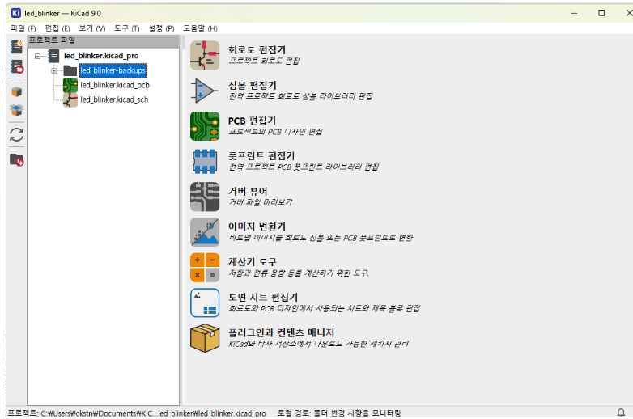The image size is (633, 419).
Task: Click the 도면 시트 편집기 title text
Action: (x=263, y=297)
